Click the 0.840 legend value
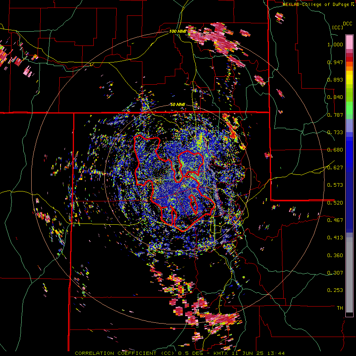 335,97
